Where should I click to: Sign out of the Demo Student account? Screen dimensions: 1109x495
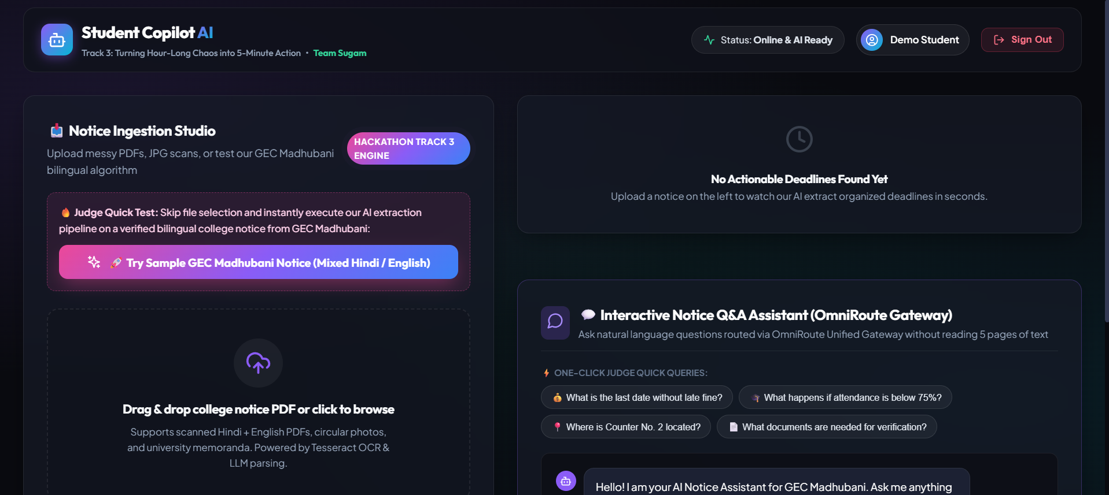coord(1022,40)
